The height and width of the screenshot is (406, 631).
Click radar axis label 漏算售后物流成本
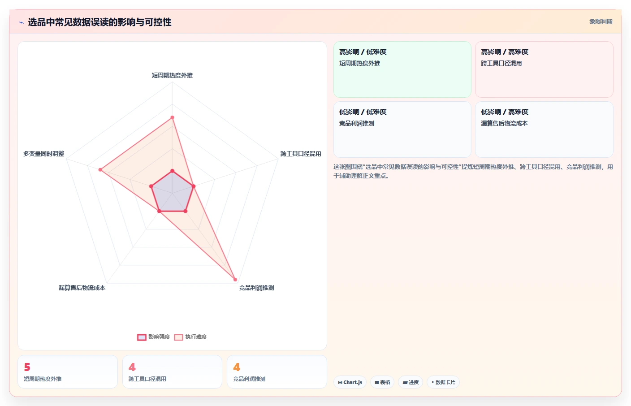82,288
